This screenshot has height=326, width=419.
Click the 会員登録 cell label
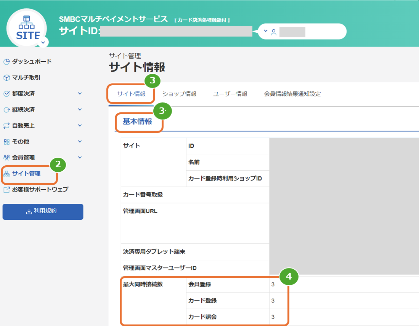(x=200, y=284)
